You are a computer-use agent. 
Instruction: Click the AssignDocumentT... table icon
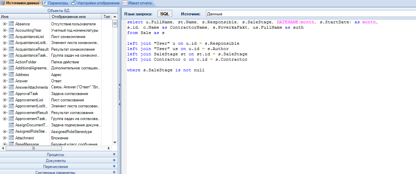coord(11,125)
